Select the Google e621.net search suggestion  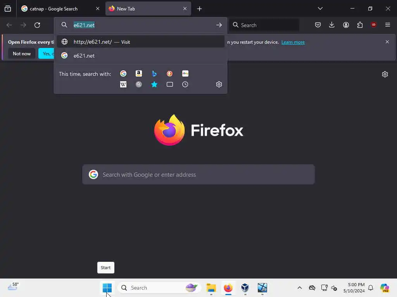coord(140,56)
